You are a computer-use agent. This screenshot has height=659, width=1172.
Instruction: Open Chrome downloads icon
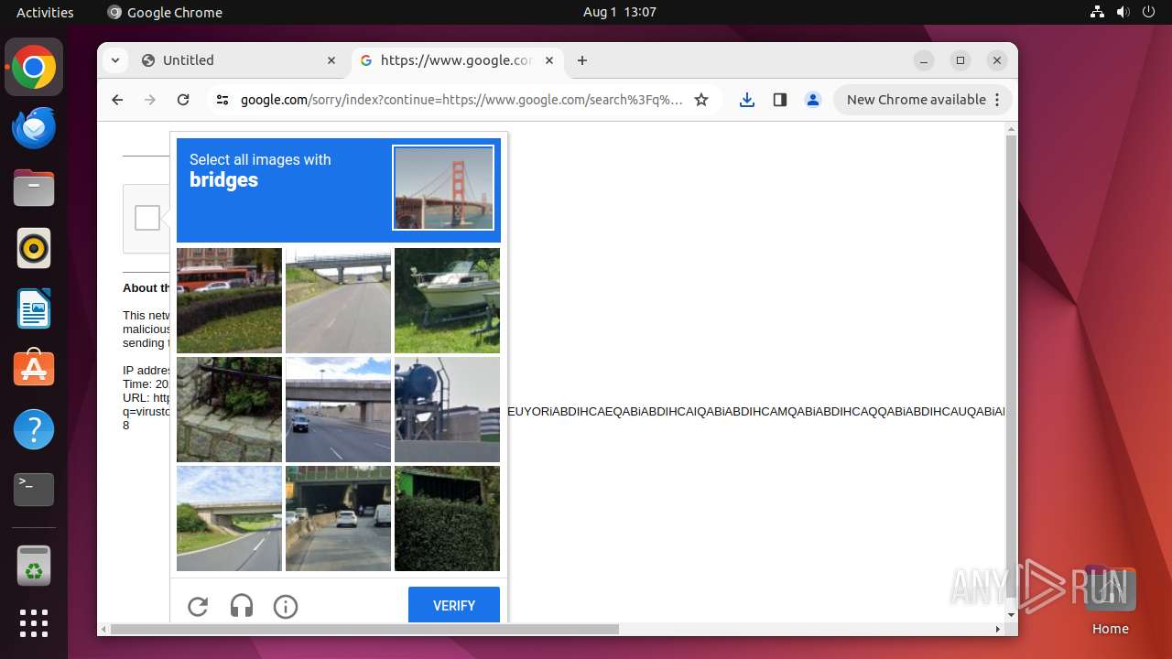coord(747,100)
